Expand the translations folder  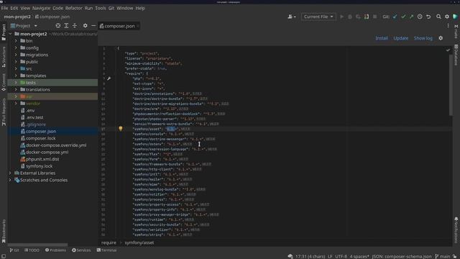[x=16, y=89]
